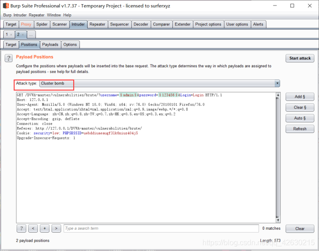Open a new Intruder tab with ellipsis
The width and height of the screenshot is (319, 251).
[x=31, y=35]
